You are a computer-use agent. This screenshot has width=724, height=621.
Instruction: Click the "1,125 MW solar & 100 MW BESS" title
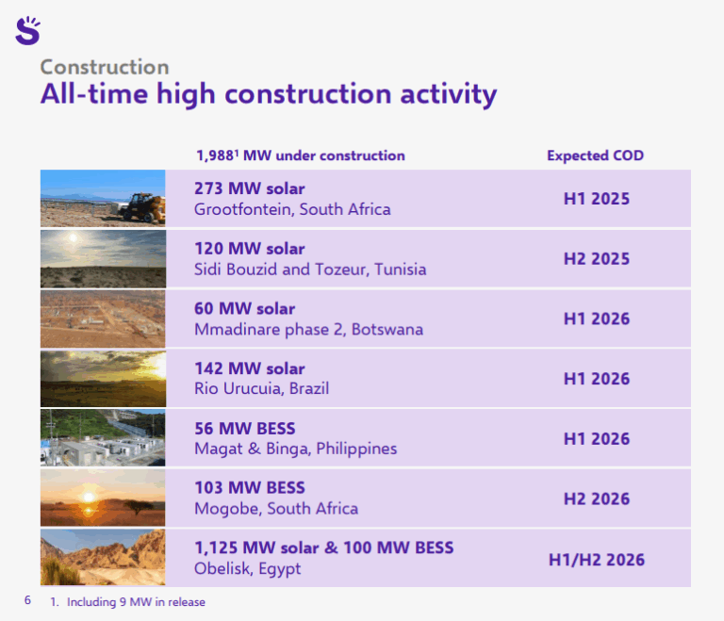point(323,547)
